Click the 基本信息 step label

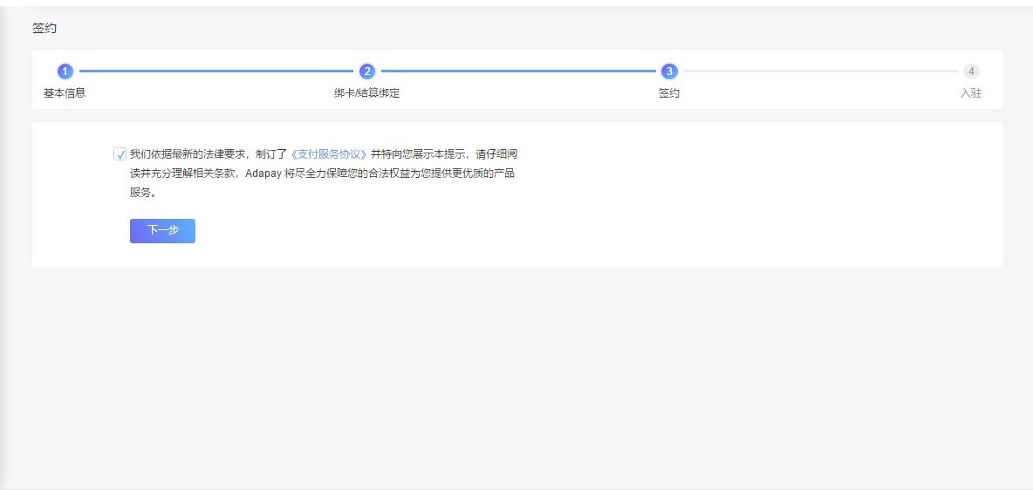[x=65, y=93]
